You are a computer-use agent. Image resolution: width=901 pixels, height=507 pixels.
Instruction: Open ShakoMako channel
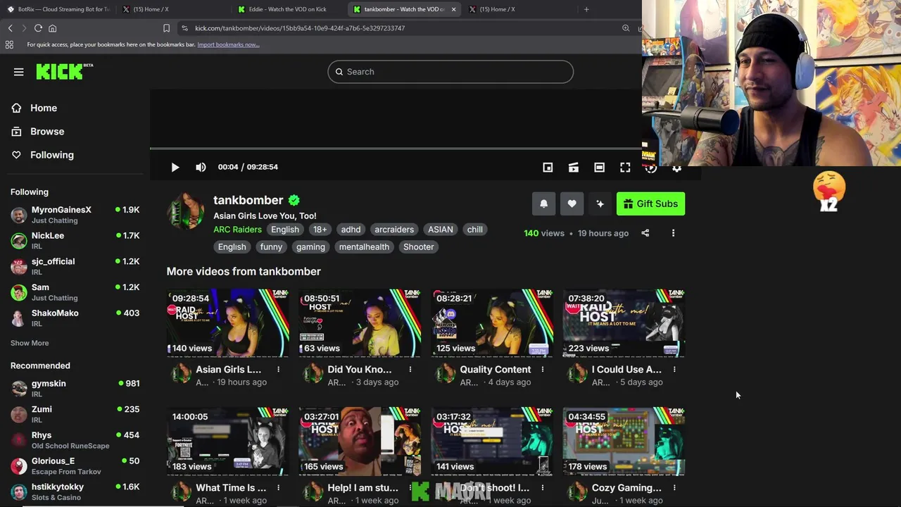[x=75, y=318]
